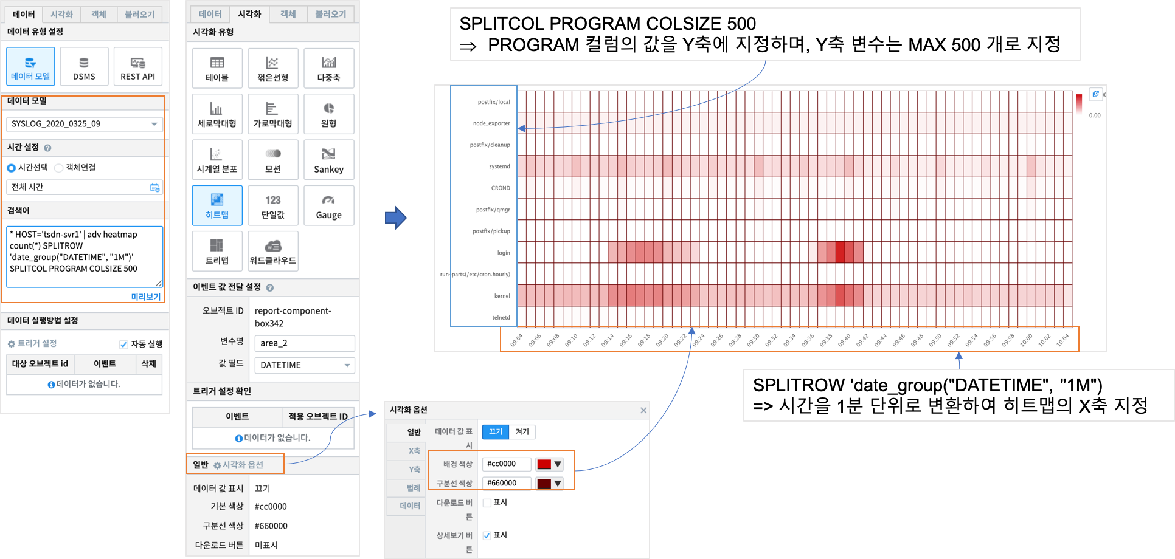Choose the 세로막대형 vertical bar chart
Screen dimensions: 1175x559
(217, 114)
